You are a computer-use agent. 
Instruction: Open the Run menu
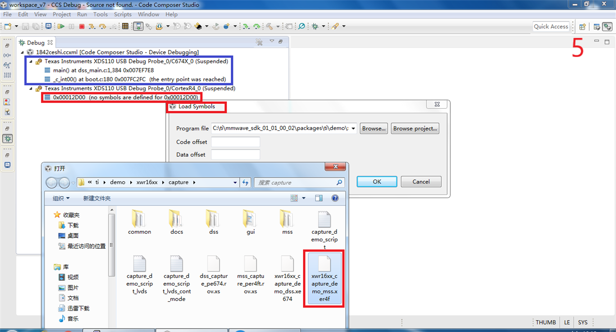pyautogui.click(x=82, y=15)
